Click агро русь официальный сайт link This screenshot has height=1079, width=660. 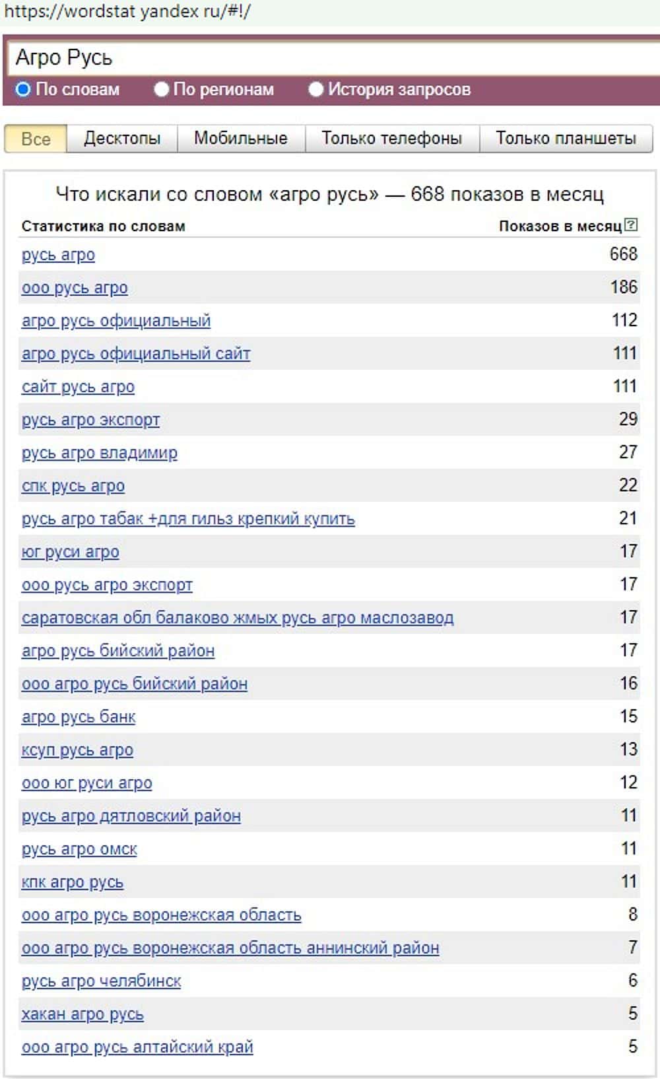pos(136,354)
